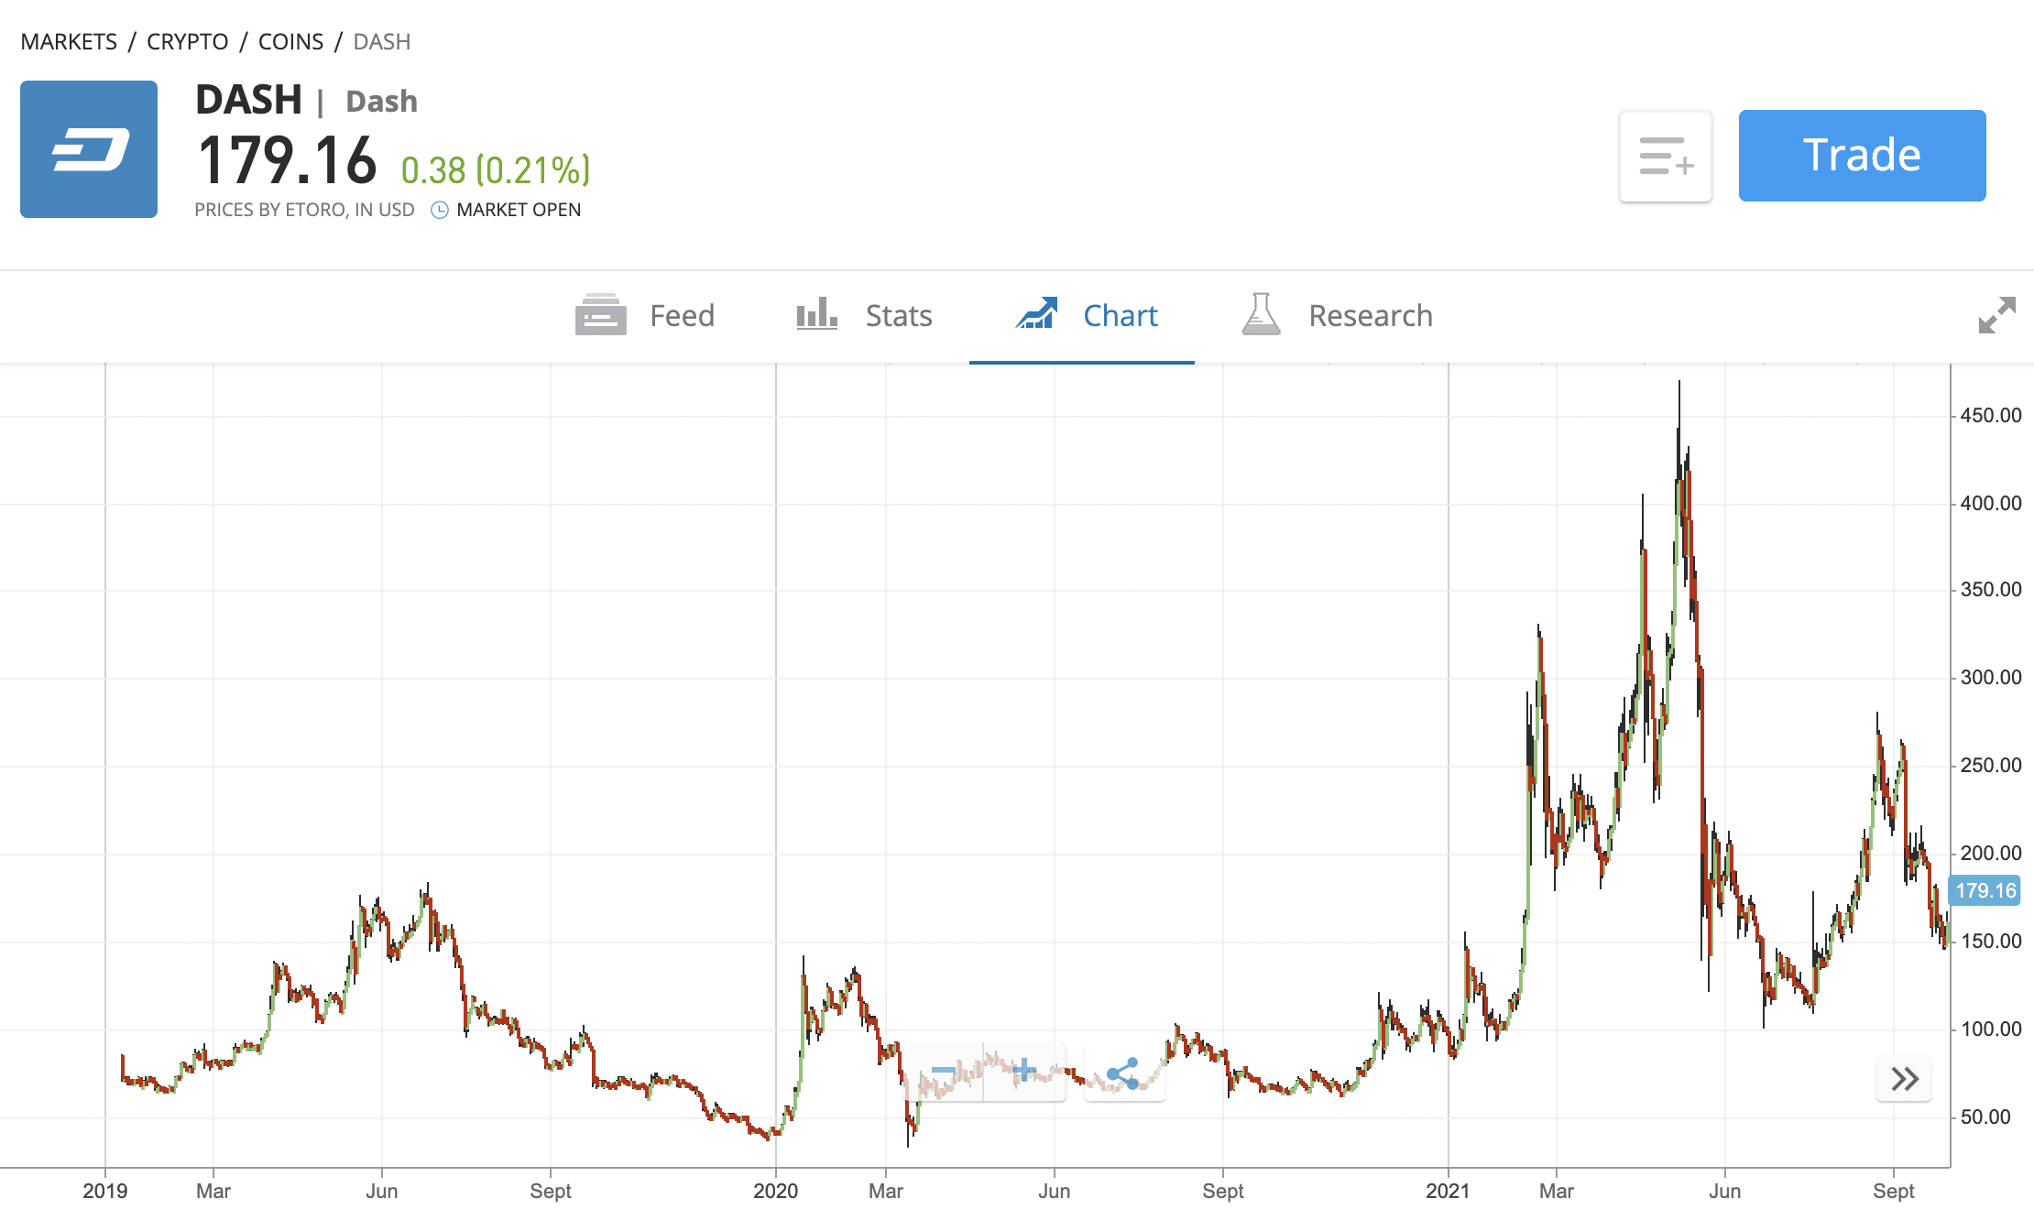This screenshot has height=1220, width=2034.
Task: Click the blue Trade button
Action: pos(1862,156)
